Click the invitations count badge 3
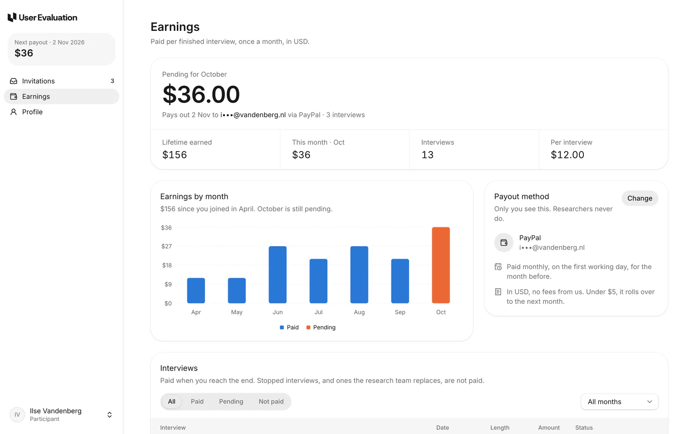Viewport: 695px width, 434px height. tap(112, 81)
